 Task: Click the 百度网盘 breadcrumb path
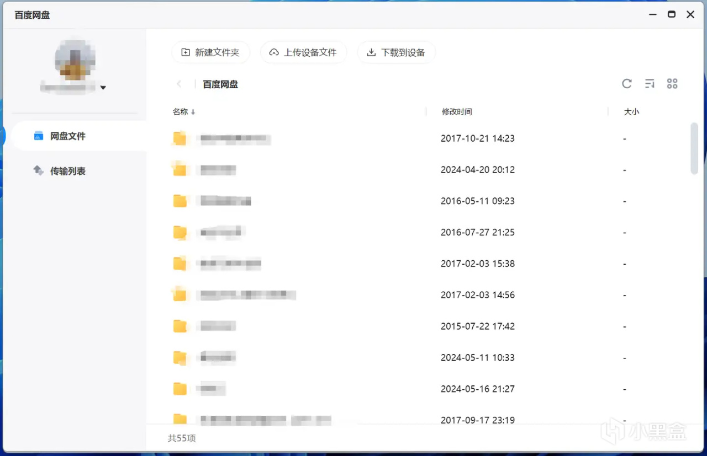(x=220, y=84)
